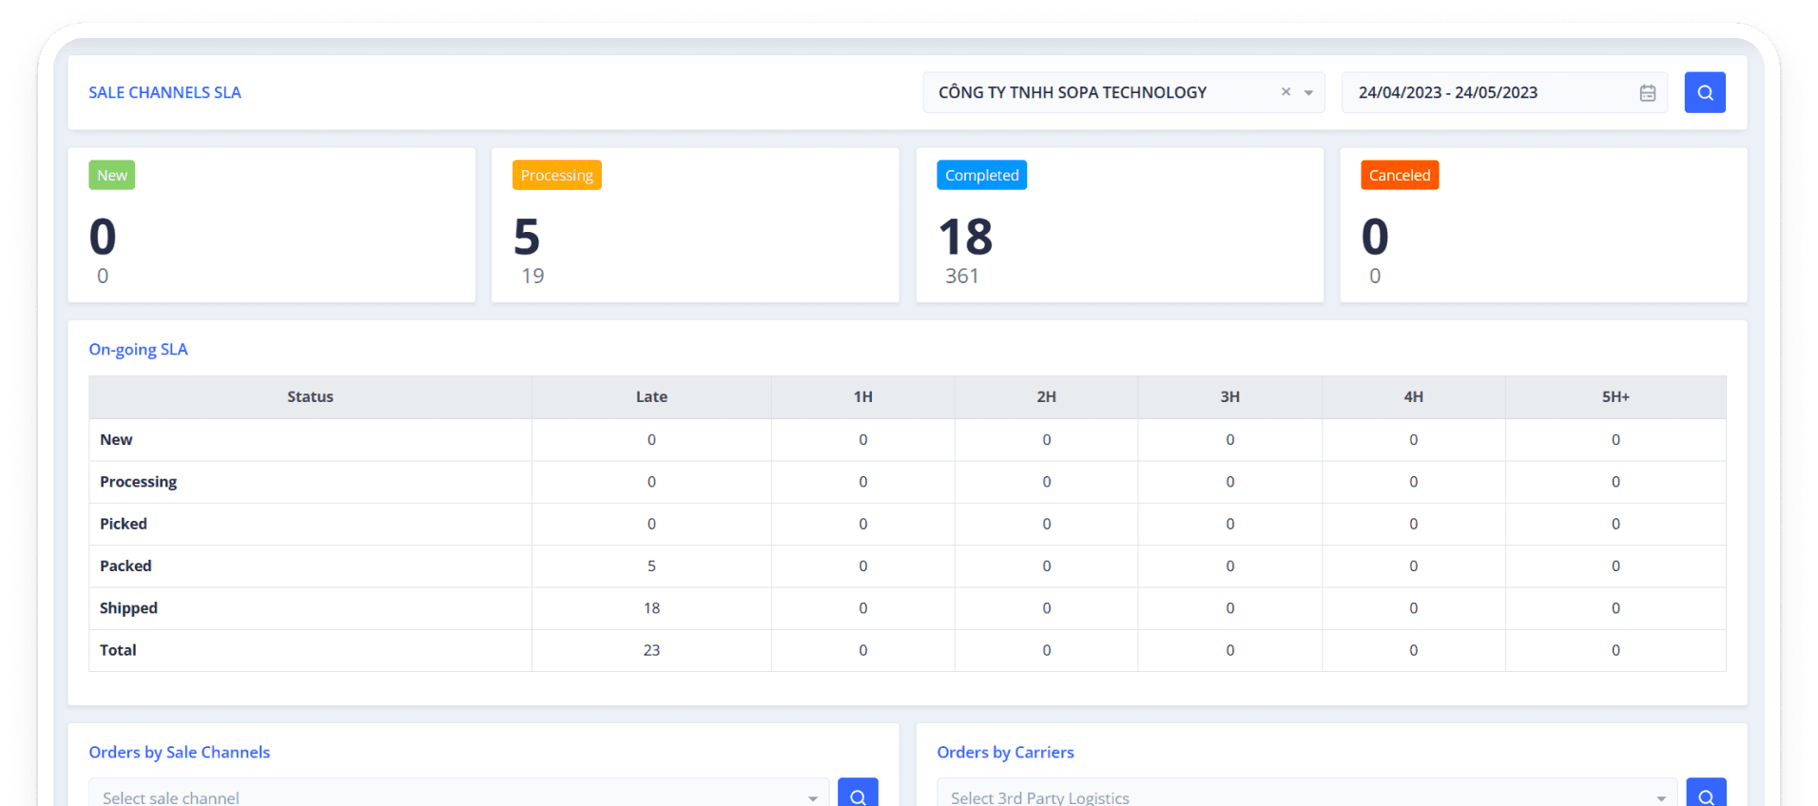Click the Orders by Sale Channels heading
The image size is (1818, 806).
coord(179,752)
